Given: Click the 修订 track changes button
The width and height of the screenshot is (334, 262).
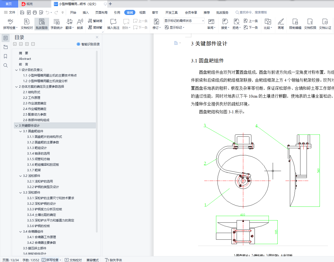Looking at the screenshot, I should point(157,24).
